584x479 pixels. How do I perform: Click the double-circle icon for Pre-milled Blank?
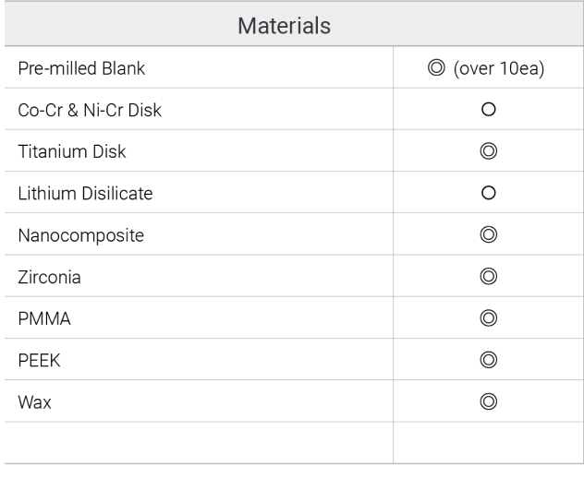coord(436,67)
